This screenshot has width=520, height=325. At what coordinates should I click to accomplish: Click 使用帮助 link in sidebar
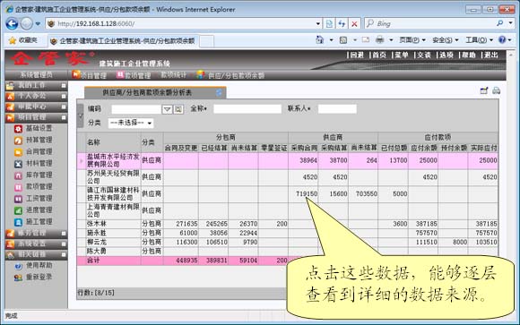coord(39,265)
